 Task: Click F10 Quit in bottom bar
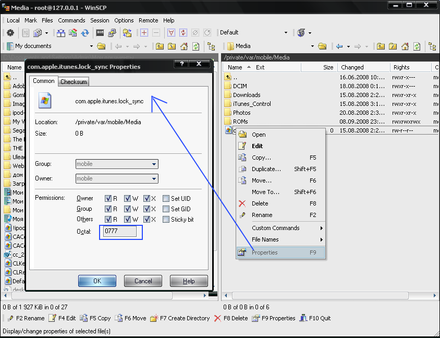coord(315,318)
